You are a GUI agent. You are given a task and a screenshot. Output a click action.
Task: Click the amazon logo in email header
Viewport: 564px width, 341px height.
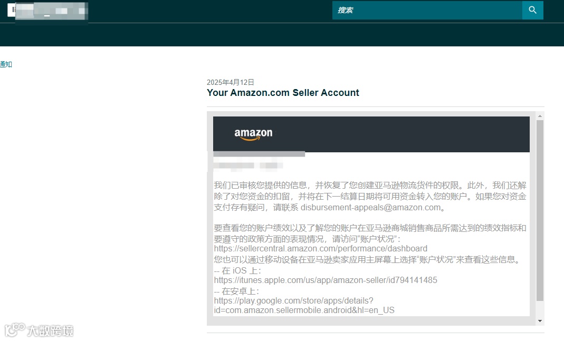(x=253, y=134)
